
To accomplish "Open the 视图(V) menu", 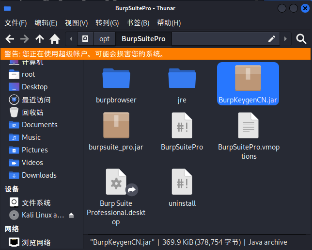I will (77, 23).
